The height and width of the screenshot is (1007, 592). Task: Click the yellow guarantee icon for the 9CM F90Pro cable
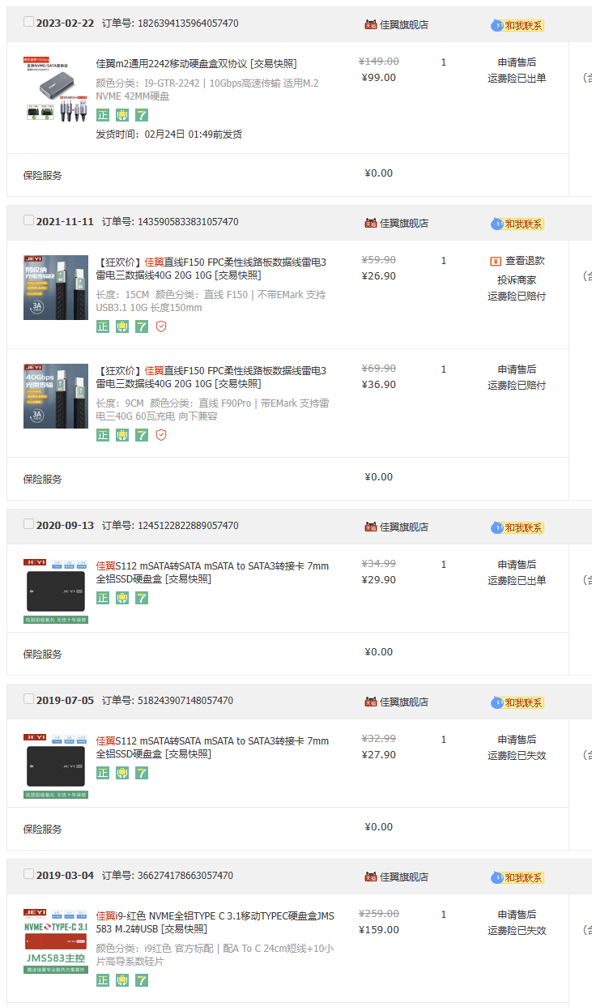tap(122, 435)
